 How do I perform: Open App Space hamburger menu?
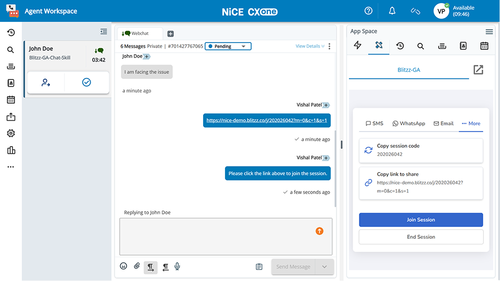489,32
